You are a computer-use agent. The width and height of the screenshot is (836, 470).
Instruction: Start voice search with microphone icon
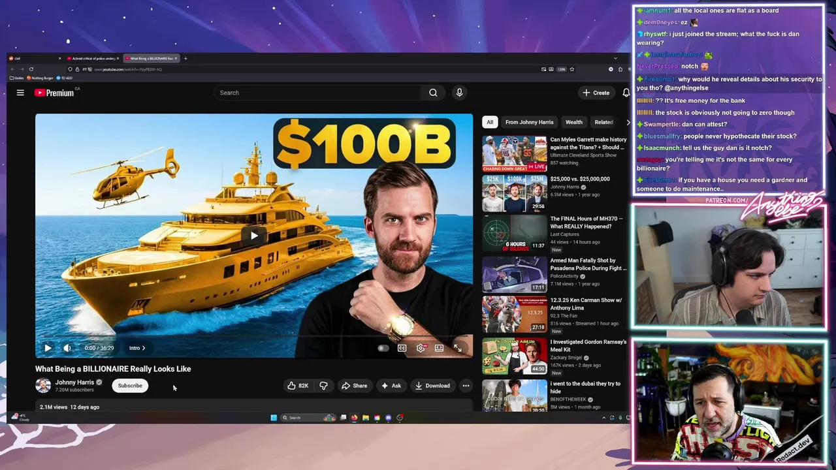pyautogui.click(x=459, y=93)
